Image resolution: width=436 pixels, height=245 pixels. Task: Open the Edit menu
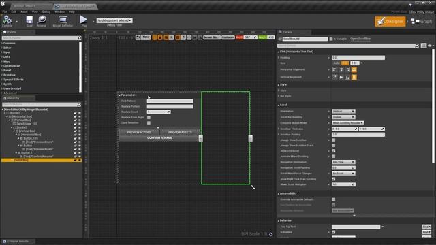coord(14,12)
